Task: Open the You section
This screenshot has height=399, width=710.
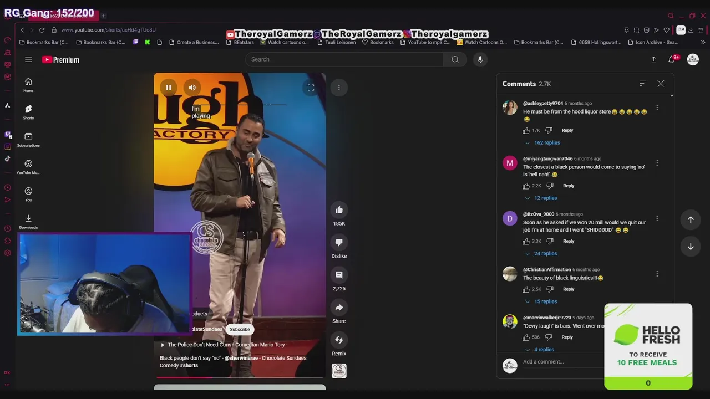Action: click(x=28, y=194)
